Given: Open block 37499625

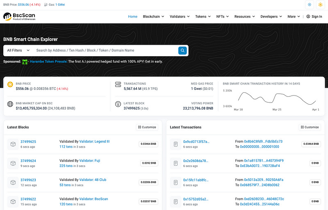Looking at the screenshot, I should [28, 142].
